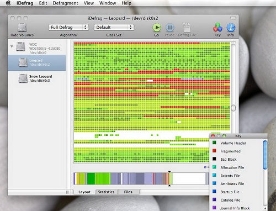Image resolution: width=276 pixels, height=211 pixels.
Task: Click the green region in disk overview bar
Action: click(x=91, y=178)
